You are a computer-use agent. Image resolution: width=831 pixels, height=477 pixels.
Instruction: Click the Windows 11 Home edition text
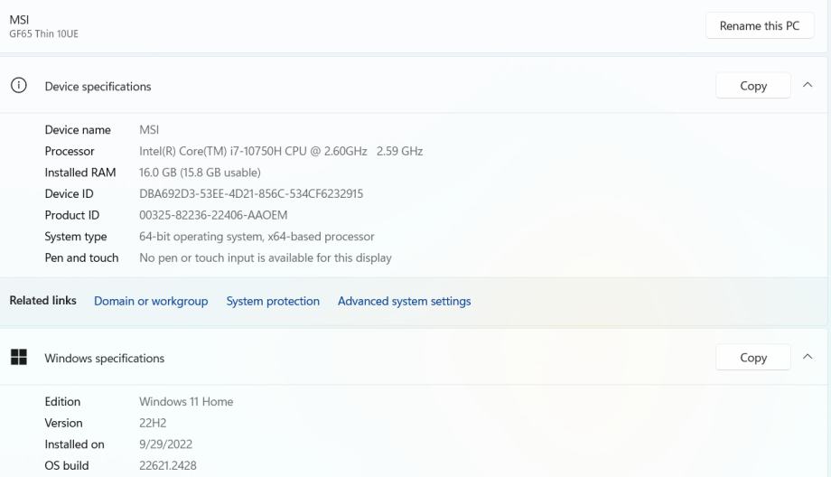tap(186, 402)
